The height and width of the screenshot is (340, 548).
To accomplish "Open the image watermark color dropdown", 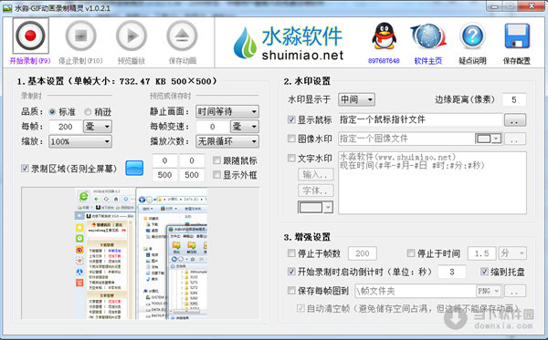I will tap(489, 139).
